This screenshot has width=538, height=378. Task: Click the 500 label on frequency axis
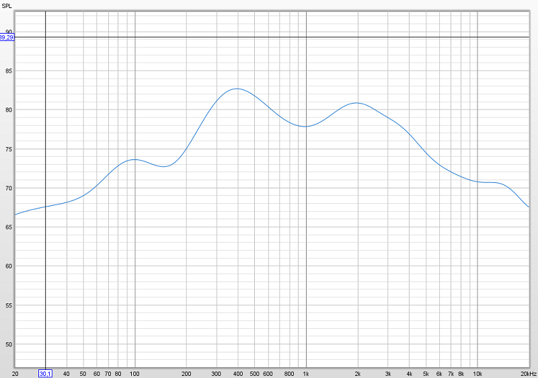coord(254,374)
